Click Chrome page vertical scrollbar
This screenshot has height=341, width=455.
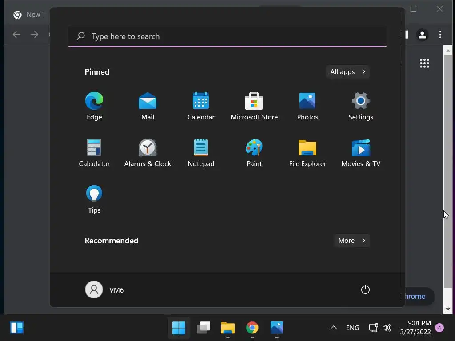pyautogui.click(x=448, y=171)
